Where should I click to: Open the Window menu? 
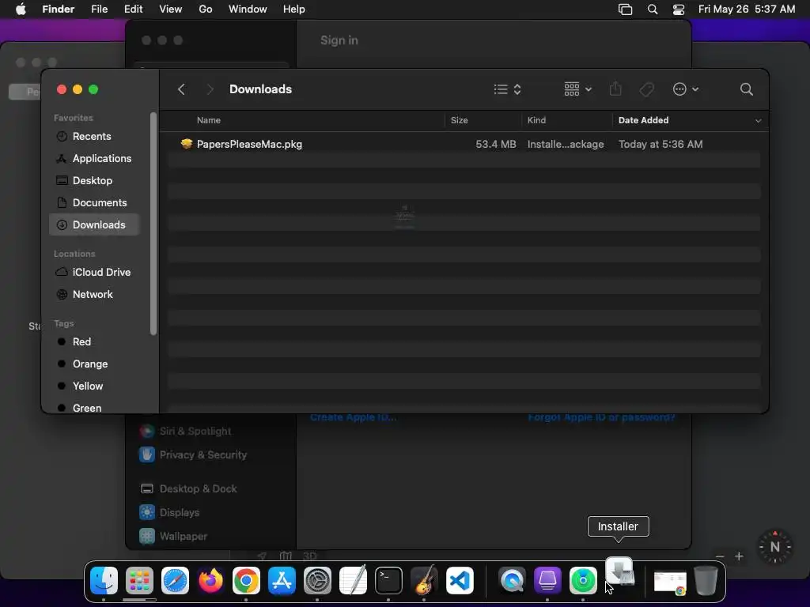click(248, 9)
